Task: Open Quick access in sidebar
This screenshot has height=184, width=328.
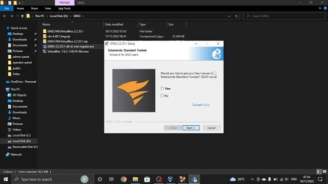Action: (18, 28)
